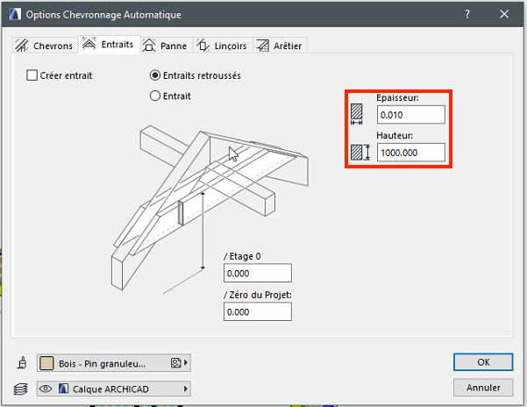Click the ARCHICAD app icon in title bar
The width and height of the screenshot is (527, 407).
tap(15, 14)
